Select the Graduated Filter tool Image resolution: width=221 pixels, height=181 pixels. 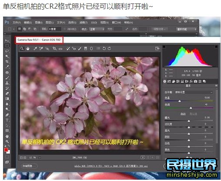click(86, 48)
